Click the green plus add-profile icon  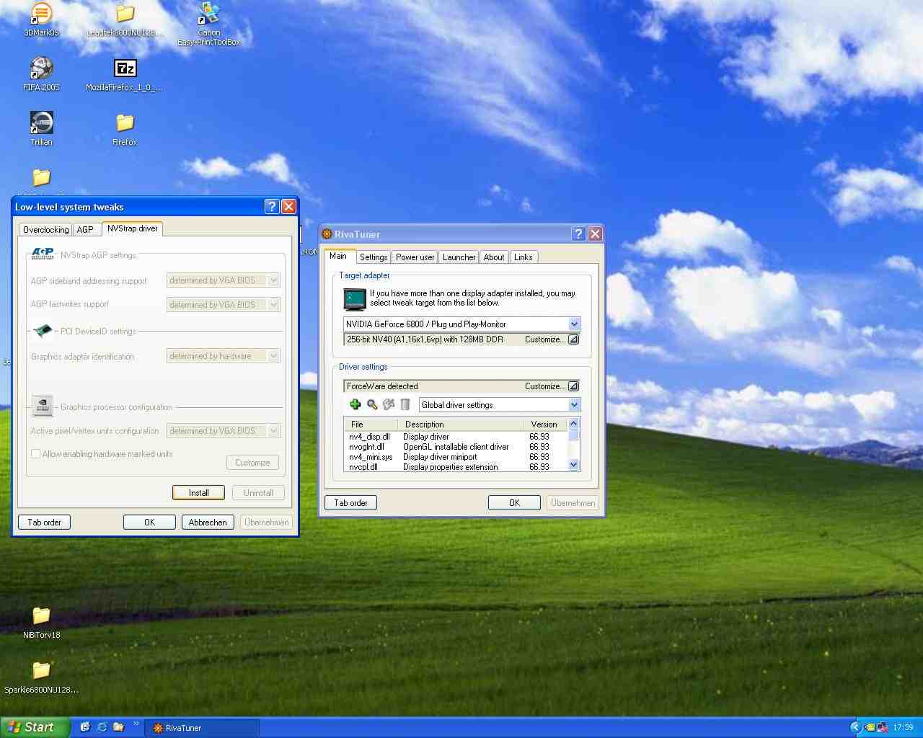(x=355, y=404)
